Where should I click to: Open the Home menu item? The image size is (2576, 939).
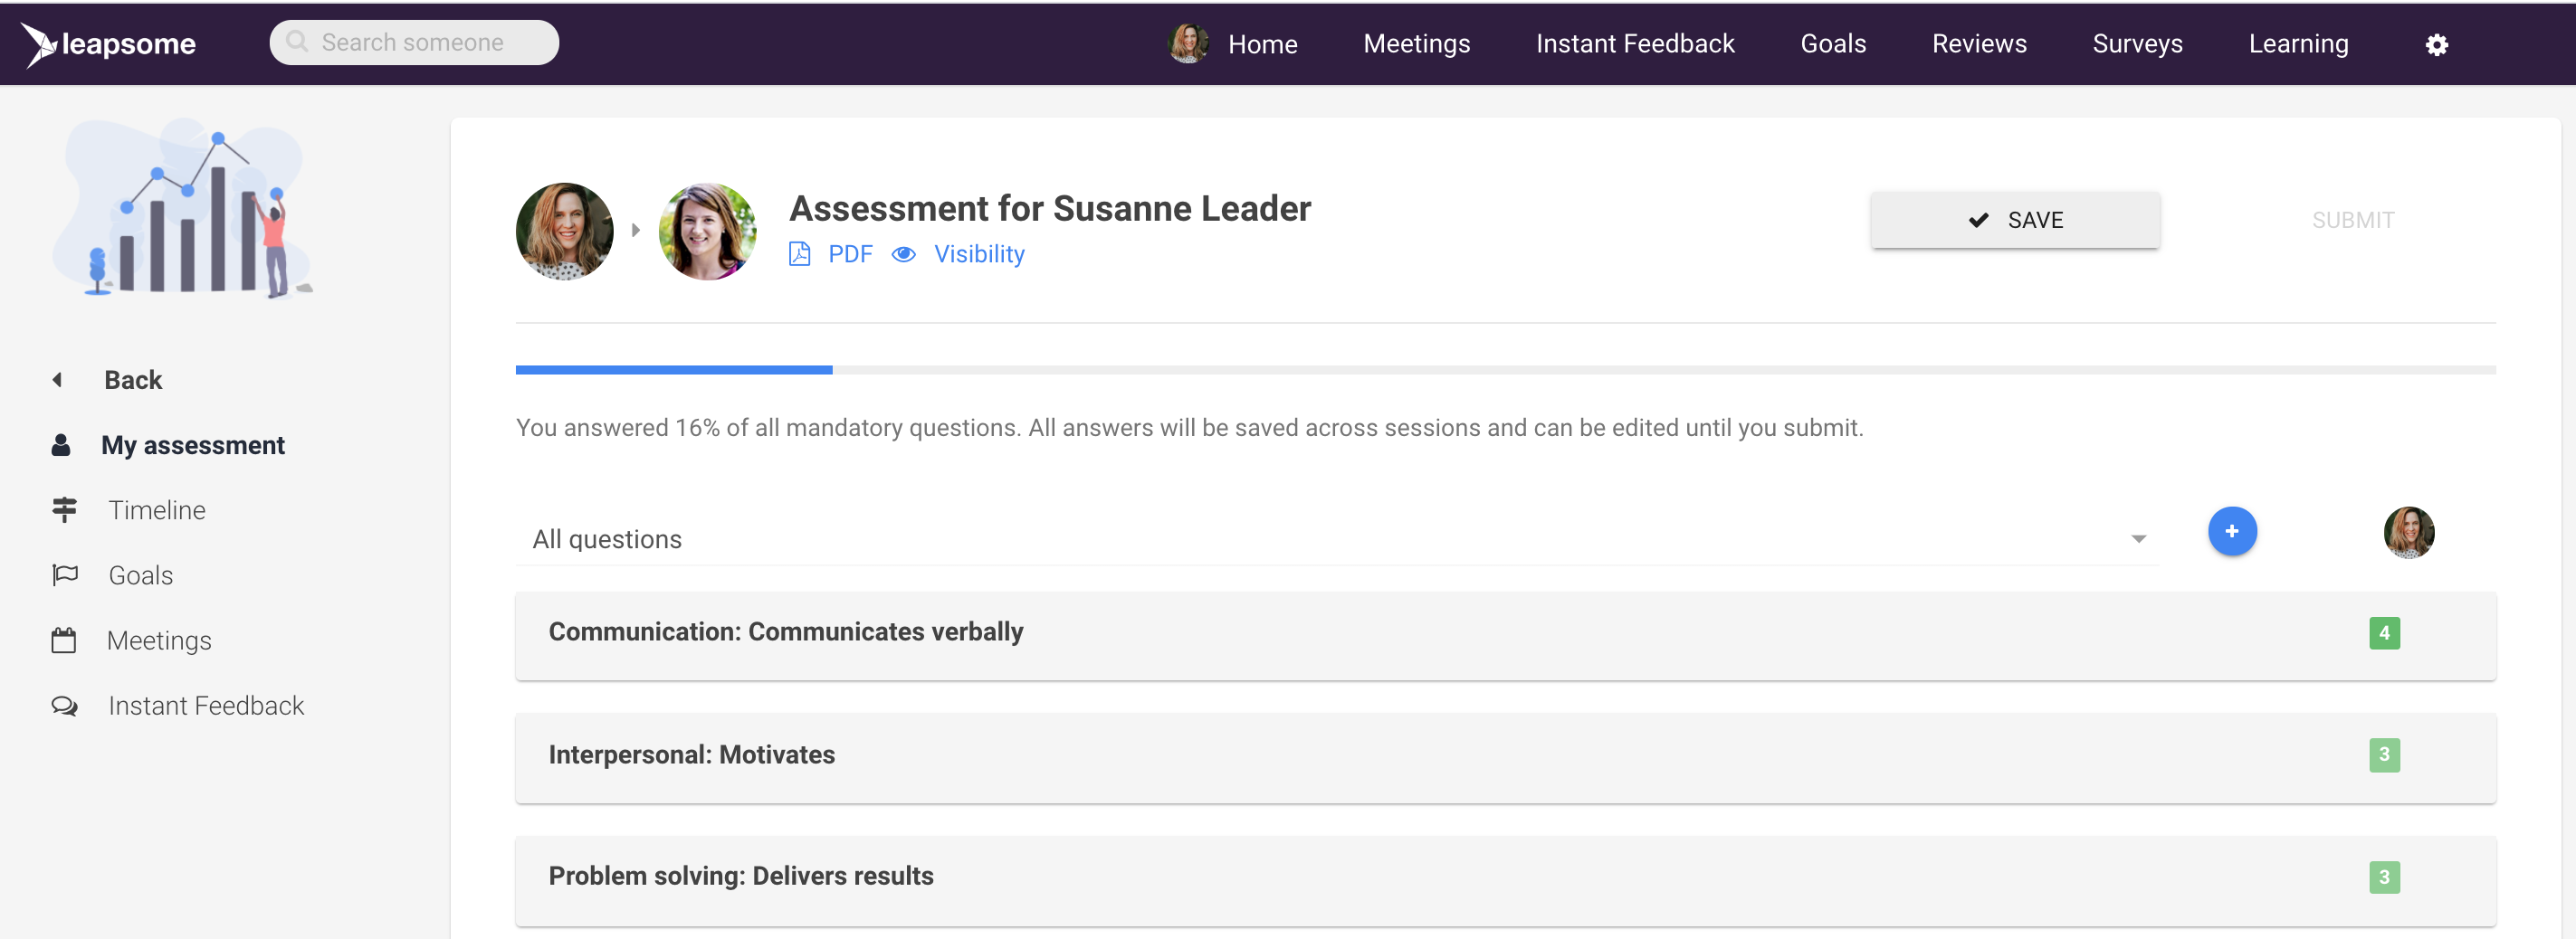click(1262, 44)
